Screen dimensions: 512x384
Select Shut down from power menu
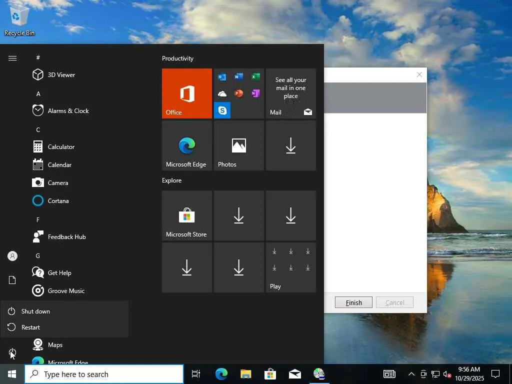[x=64, y=311]
